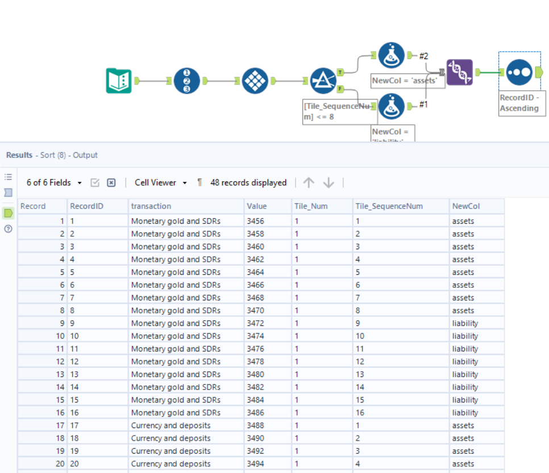The width and height of the screenshot is (549, 473).
Task: Click the RecordID column header
Action: pos(98,206)
